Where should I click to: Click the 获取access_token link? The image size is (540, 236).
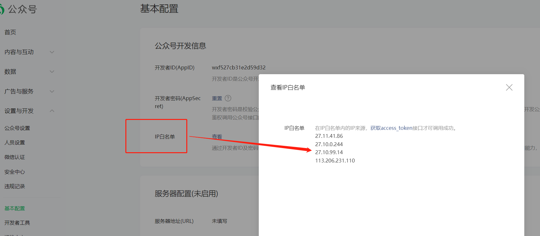[x=391, y=128]
